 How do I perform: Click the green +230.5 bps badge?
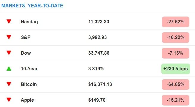coord(176,69)
